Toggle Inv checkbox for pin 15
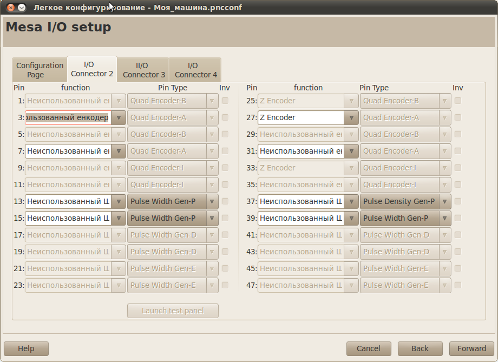 point(225,218)
